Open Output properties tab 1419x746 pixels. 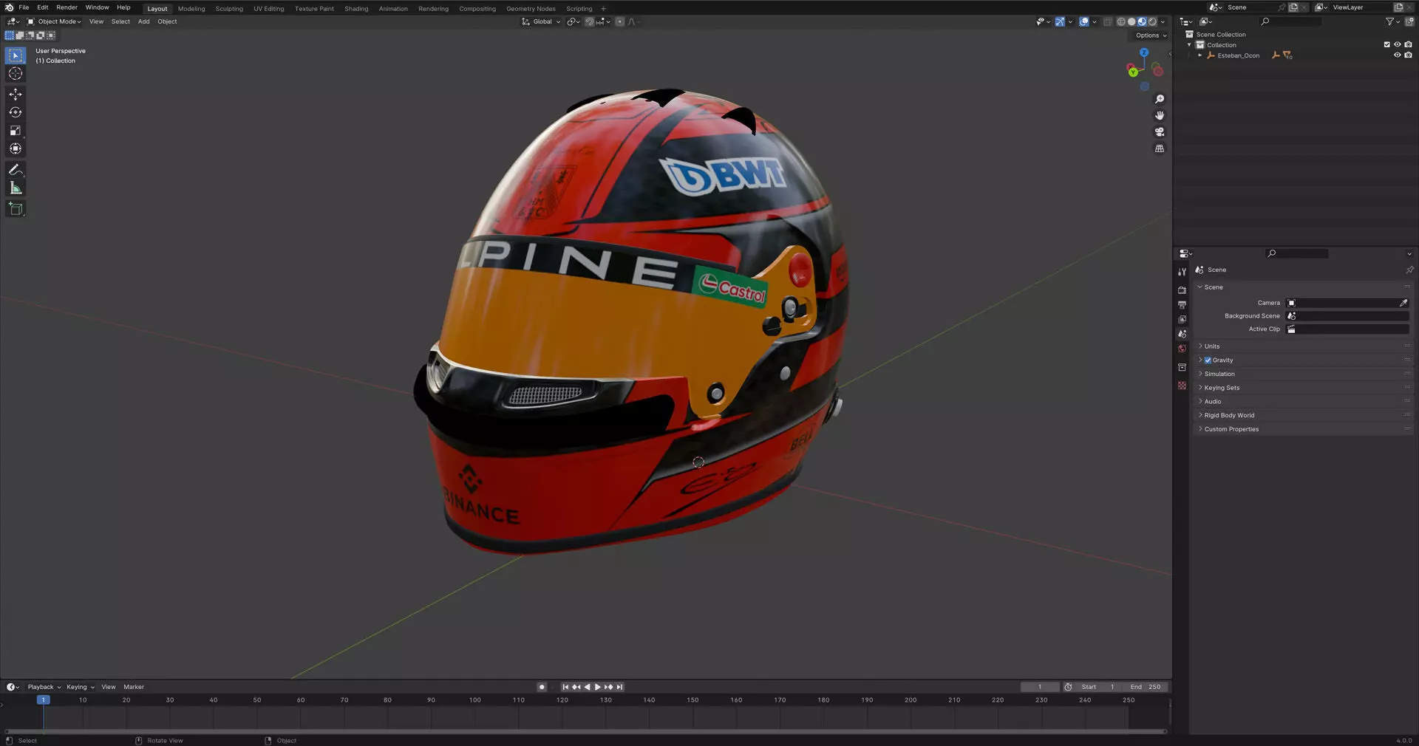tap(1182, 305)
